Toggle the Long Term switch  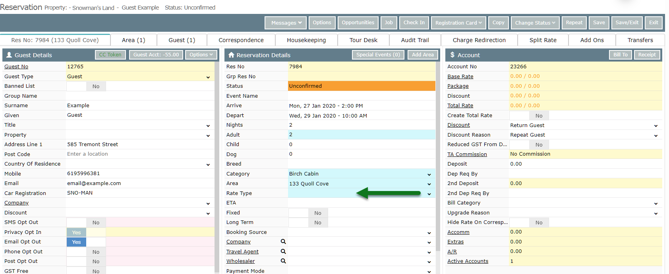point(308,222)
